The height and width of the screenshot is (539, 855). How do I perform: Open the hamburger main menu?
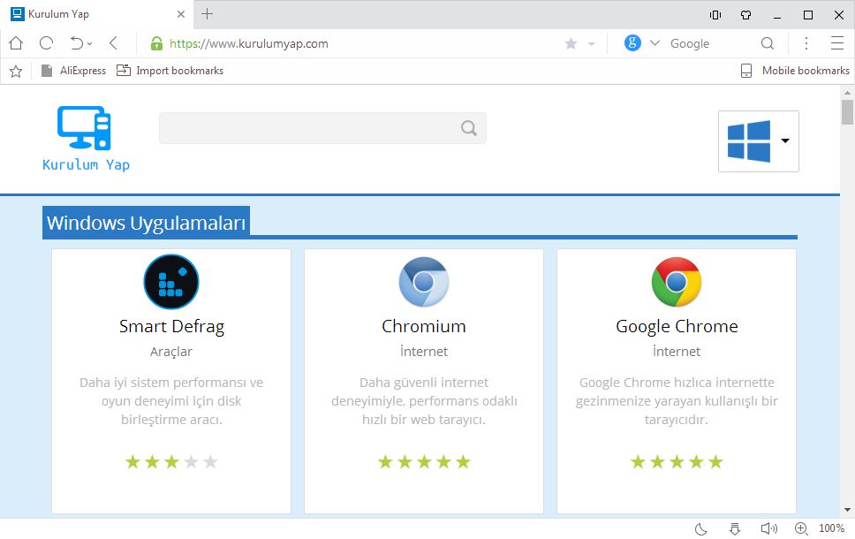pos(837,43)
